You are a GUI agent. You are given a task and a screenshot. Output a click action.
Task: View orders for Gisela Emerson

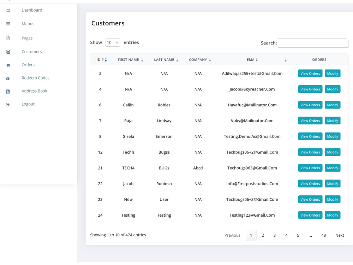[310, 136]
